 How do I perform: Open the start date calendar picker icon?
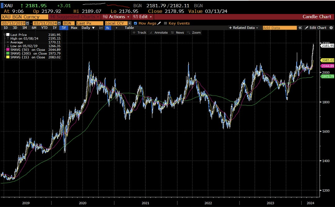(x=28, y=23)
